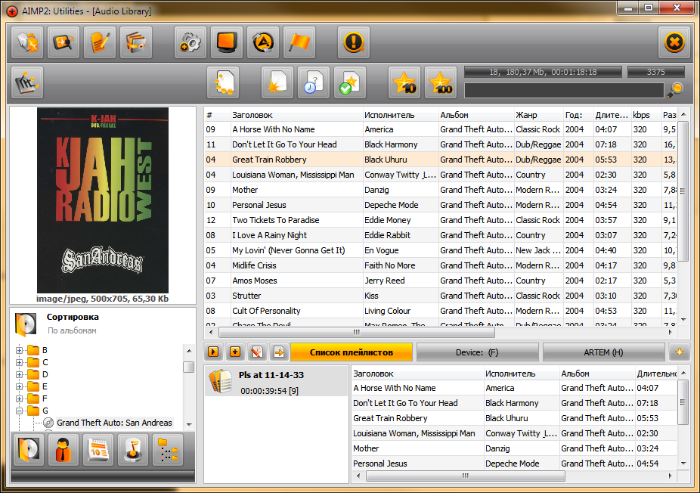Open the audio converter utility icon

[27, 42]
